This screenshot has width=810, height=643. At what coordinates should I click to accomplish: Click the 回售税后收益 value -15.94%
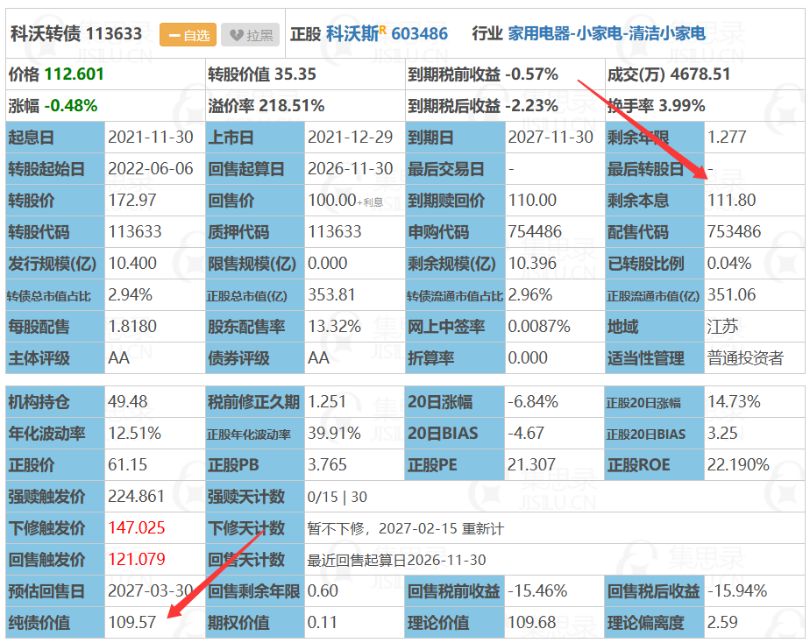point(737,590)
